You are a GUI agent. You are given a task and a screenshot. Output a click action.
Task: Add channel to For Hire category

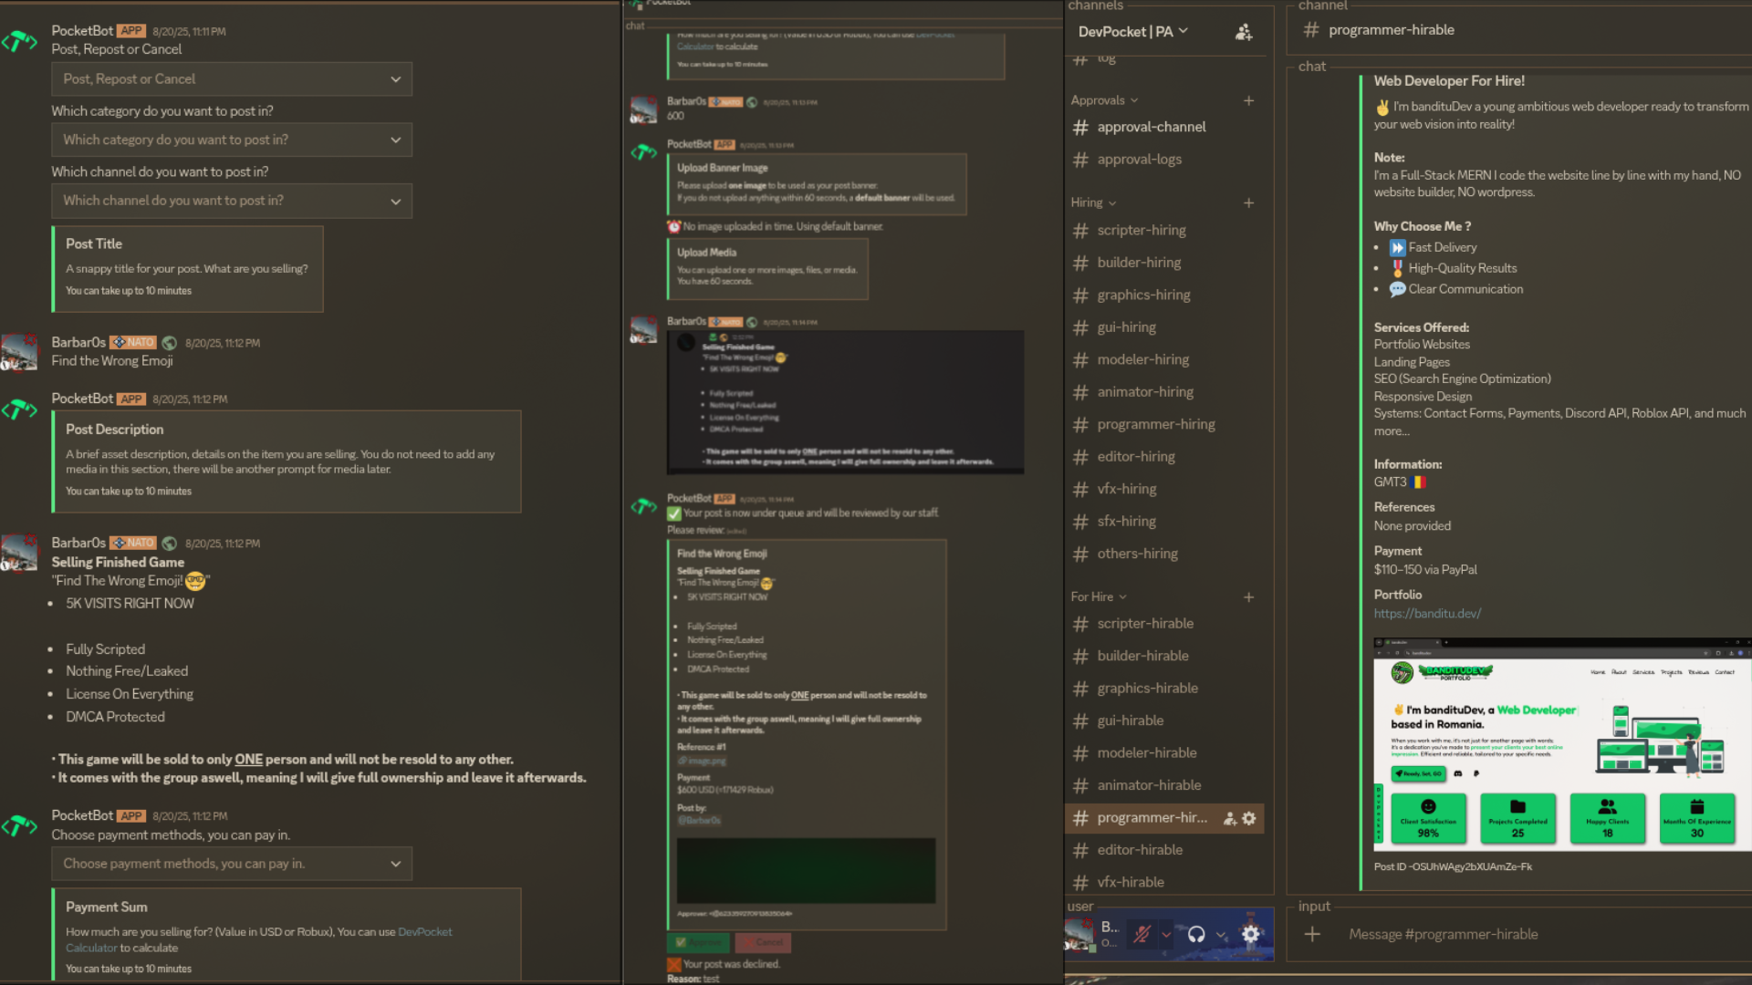coord(1248,597)
